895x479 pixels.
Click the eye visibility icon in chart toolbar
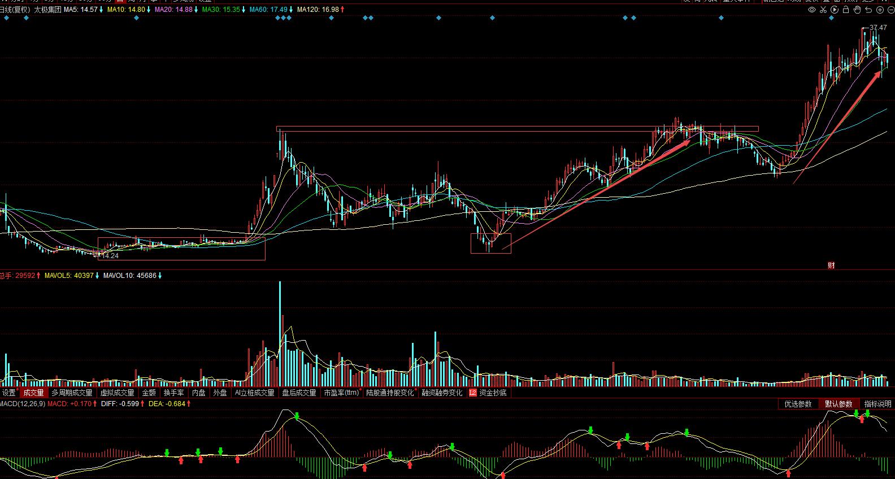(812, 10)
